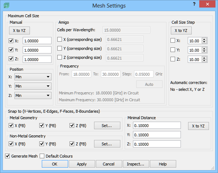
Task: Click the mesh icon in the title bar
Action: (6, 5)
